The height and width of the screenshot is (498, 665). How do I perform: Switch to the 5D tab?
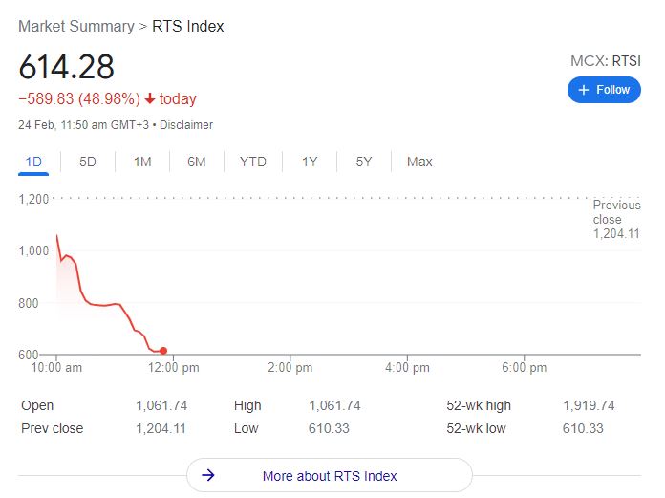pyautogui.click(x=88, y=162)
